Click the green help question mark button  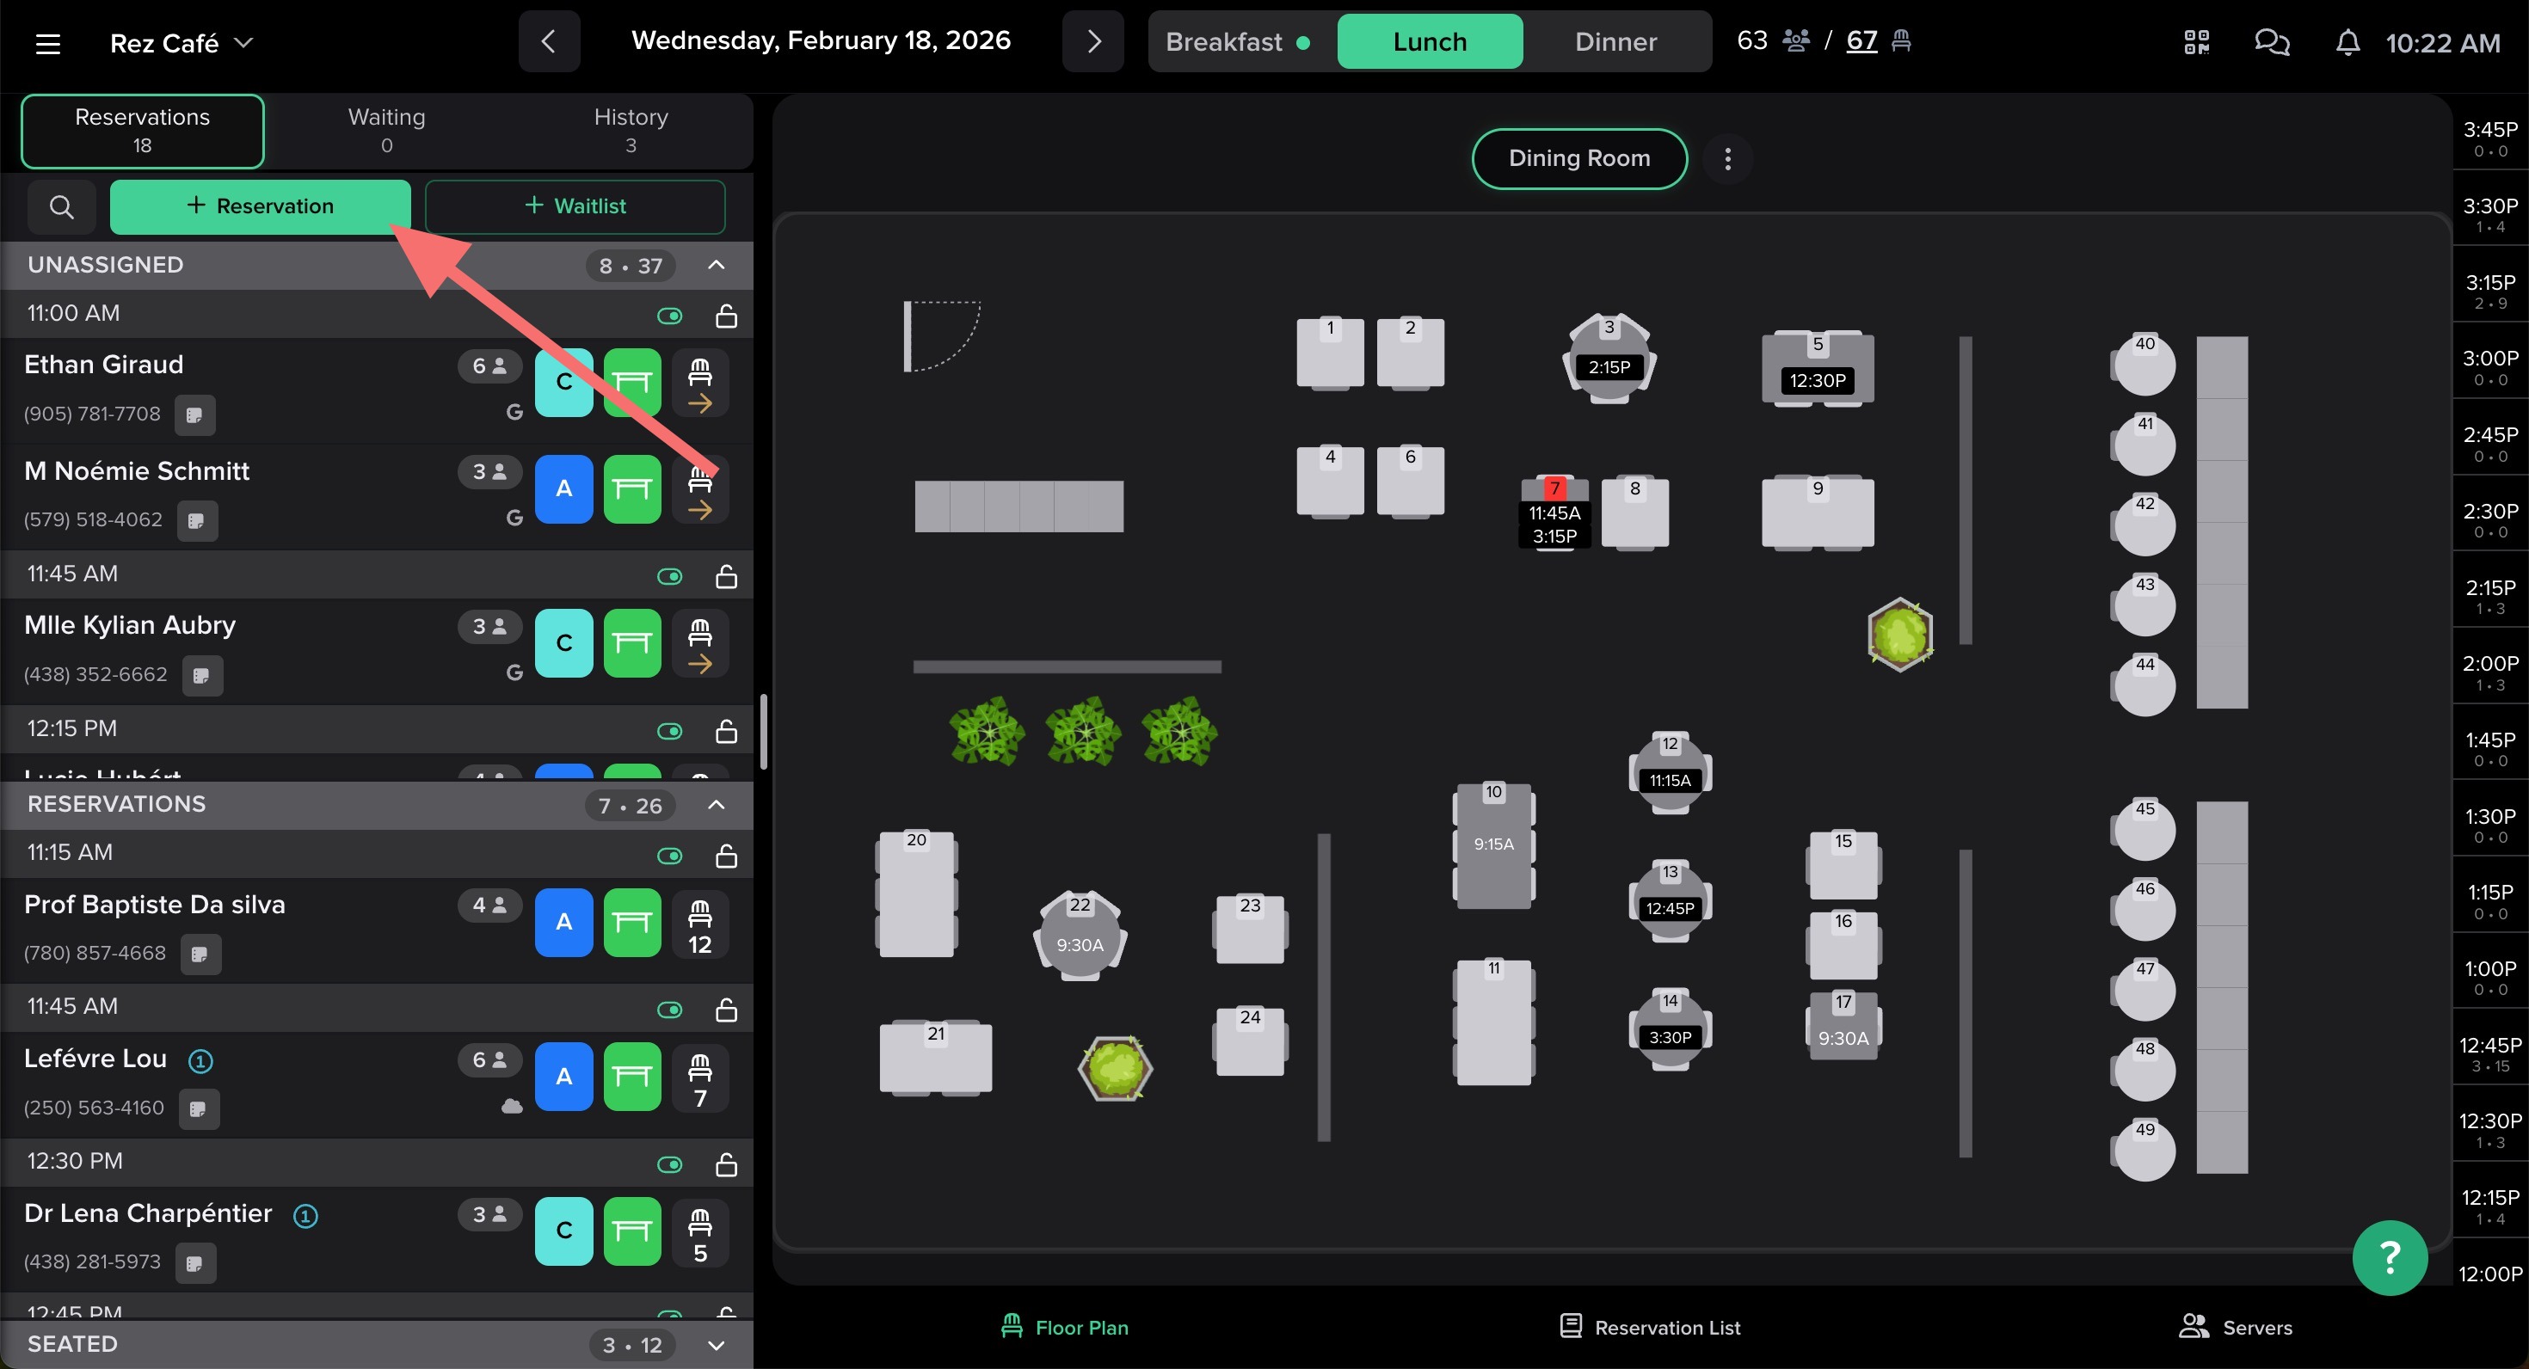coord(2390,1257)
